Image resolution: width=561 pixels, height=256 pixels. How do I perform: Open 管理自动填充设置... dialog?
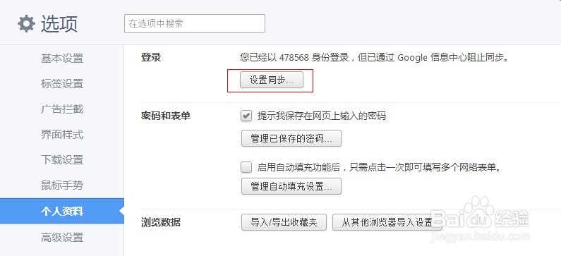point(291,186)
